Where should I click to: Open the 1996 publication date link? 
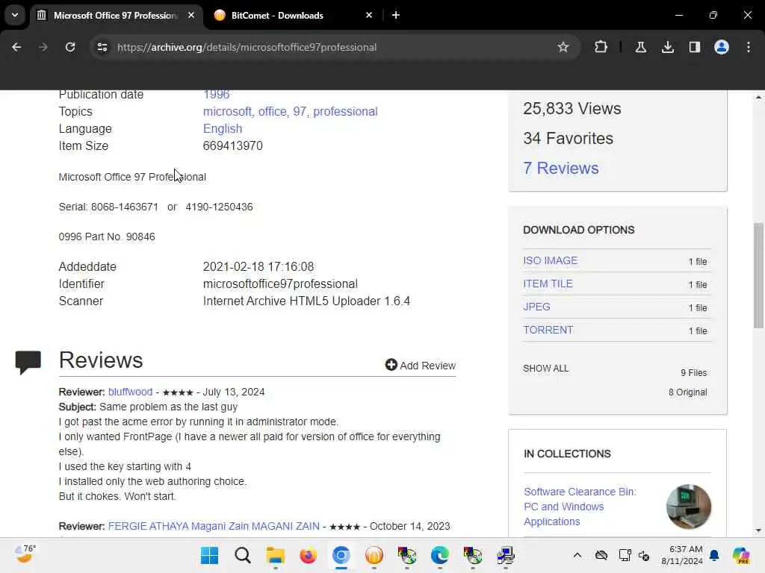coord(216,95)
